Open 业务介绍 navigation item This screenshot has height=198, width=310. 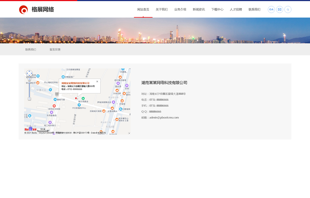click(180, 10)
